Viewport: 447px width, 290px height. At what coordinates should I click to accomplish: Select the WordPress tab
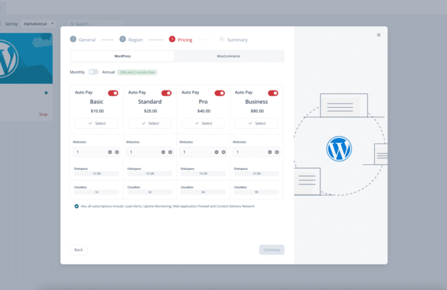click(x=122, y=56)
